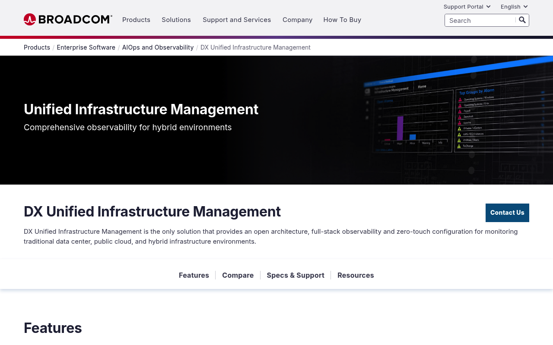This screenshot has height=345, width=553.
Task: Open the English language dropdown
Action: pyautogui.click(x=514, y=6)
